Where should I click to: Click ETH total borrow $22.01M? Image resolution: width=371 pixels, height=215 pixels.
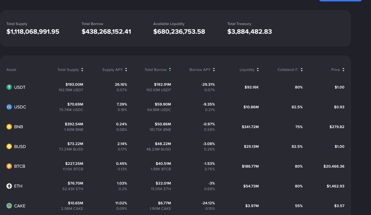(x=163, y=183)
